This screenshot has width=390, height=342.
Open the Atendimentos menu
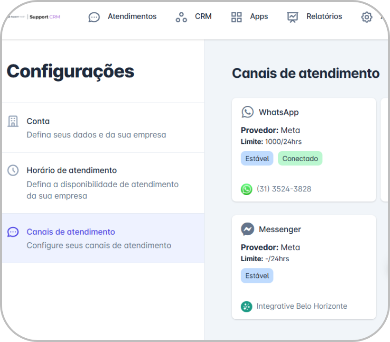point(132,17)
